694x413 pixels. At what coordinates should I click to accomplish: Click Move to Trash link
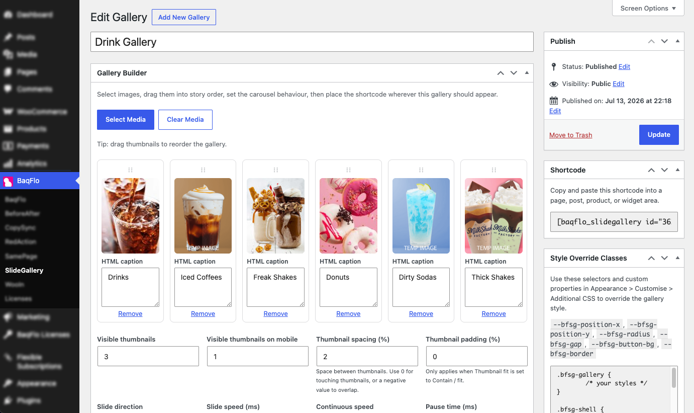tap(570, 135)
